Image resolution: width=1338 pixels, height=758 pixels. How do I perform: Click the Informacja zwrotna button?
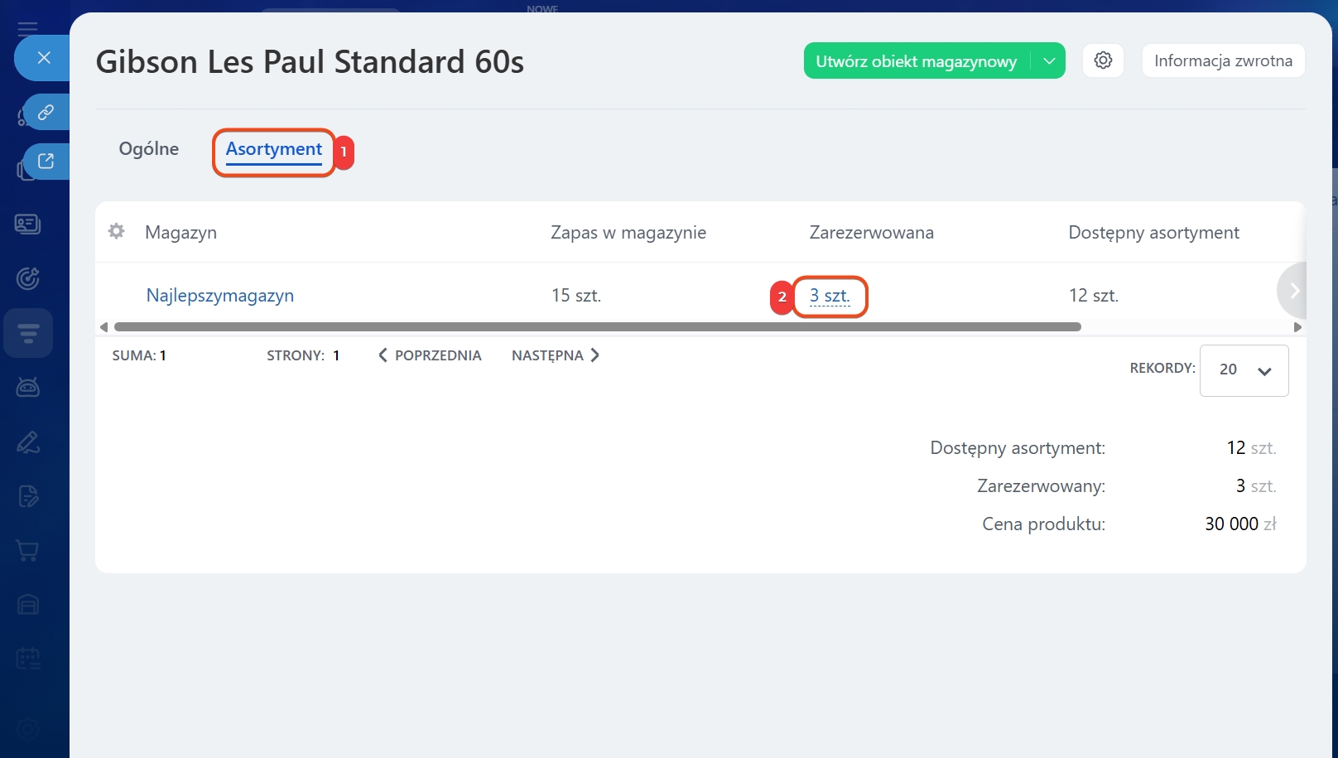[x=1223, y=60]
